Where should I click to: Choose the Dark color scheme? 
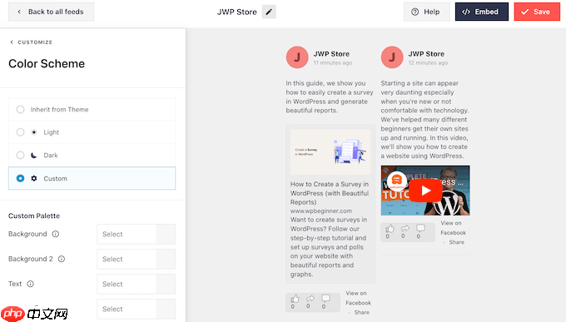click(92, 156)
